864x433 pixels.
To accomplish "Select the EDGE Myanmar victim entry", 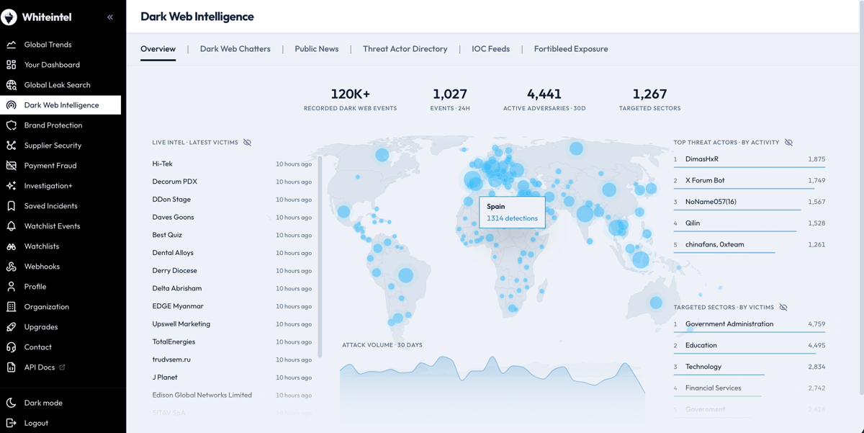I will click(232, 306).
